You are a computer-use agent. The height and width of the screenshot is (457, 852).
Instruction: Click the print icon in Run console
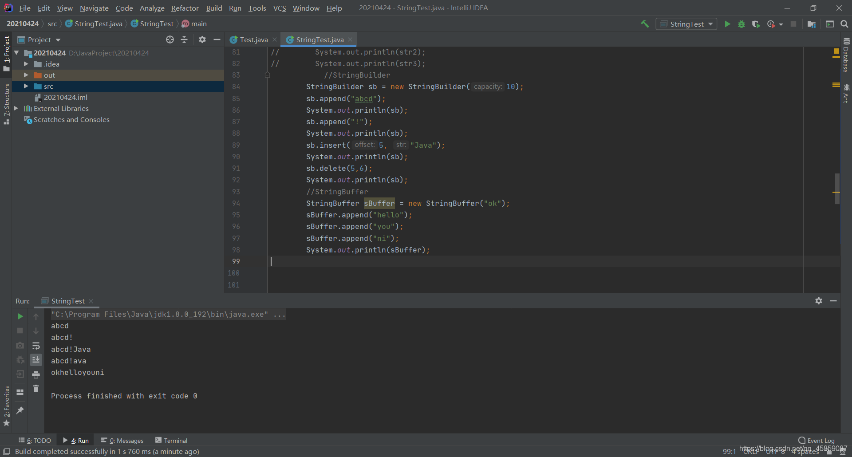(x=36, y=375)
